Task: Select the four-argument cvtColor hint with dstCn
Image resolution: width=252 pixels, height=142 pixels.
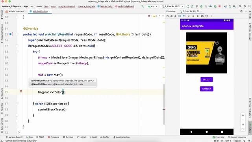Action: click(x=63, y=80)
